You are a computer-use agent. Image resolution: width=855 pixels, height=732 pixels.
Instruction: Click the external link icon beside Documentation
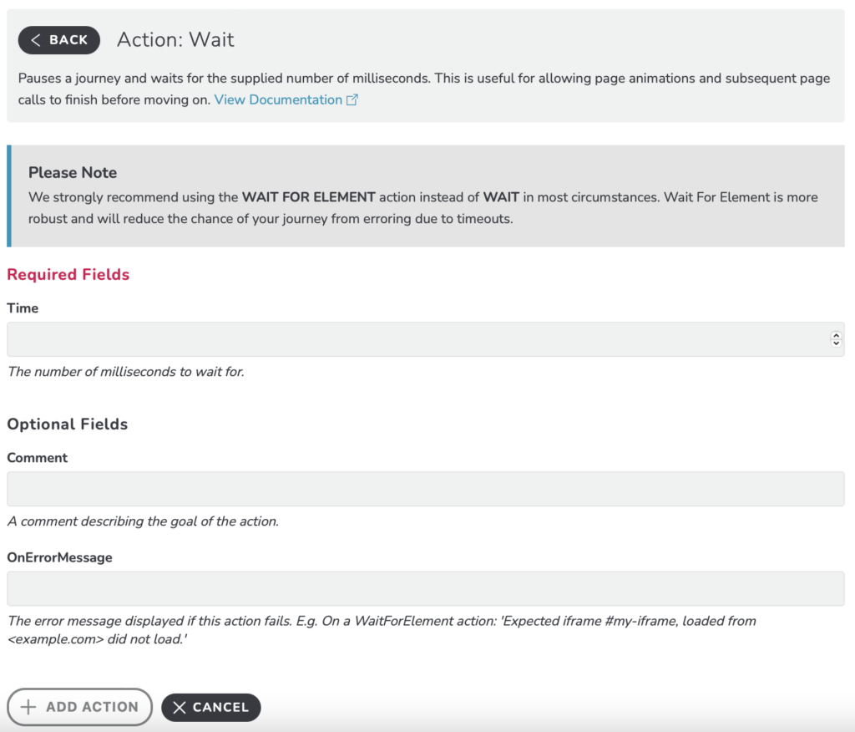(x=352, y=100)
